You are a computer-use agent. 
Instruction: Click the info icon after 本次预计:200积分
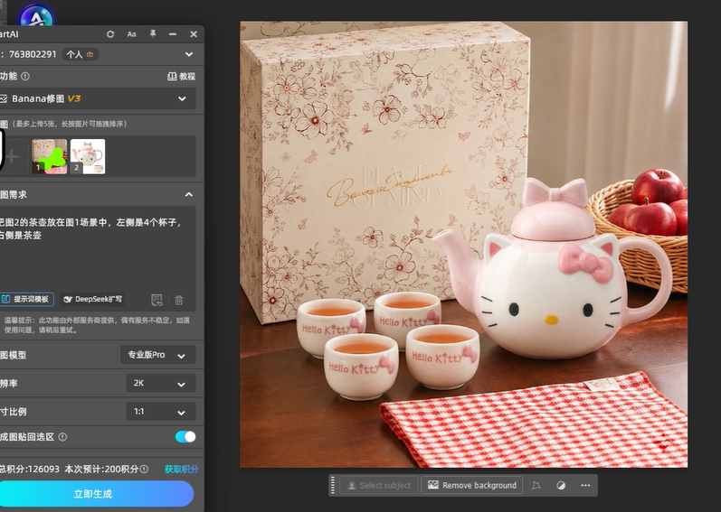144,469
